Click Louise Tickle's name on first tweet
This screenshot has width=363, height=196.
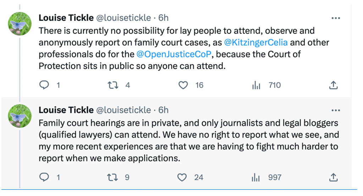pos(66,18)
